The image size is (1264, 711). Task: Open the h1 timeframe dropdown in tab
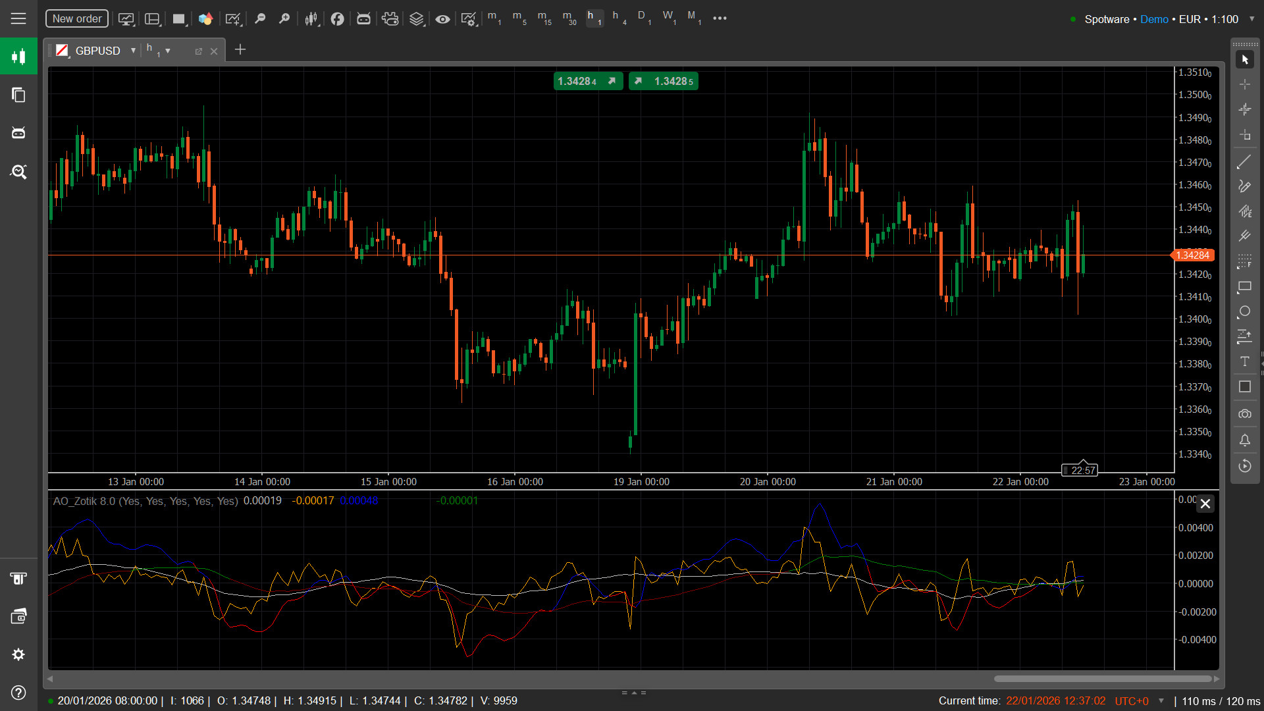(x=168, y=51)
